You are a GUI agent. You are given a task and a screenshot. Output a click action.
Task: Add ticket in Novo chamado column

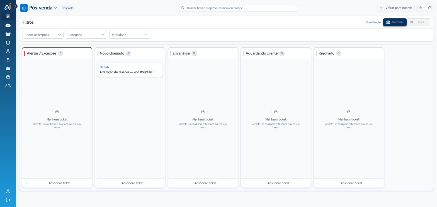click(x=130, y=183)
